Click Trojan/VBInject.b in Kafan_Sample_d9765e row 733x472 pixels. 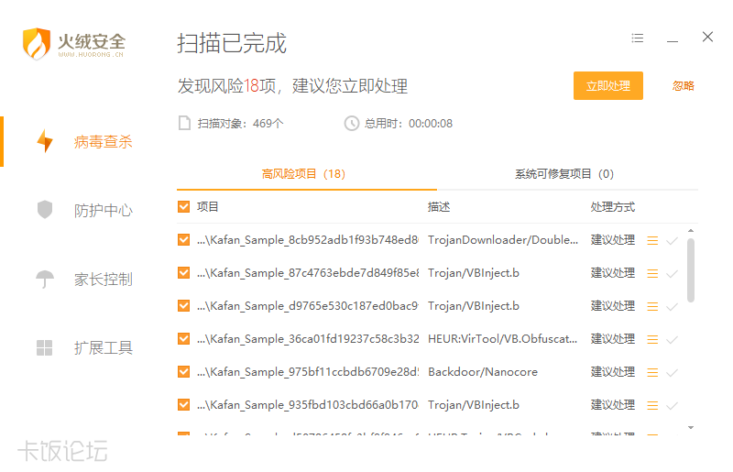474,306
